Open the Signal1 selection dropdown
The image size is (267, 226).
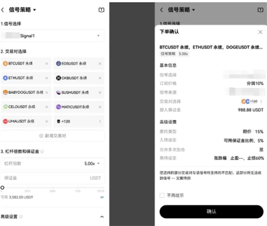(53, 36)
